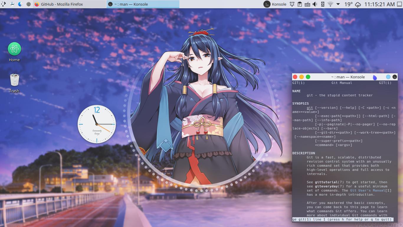
Task: Click the 'Git Manual' header text
Action: [342, 83]
